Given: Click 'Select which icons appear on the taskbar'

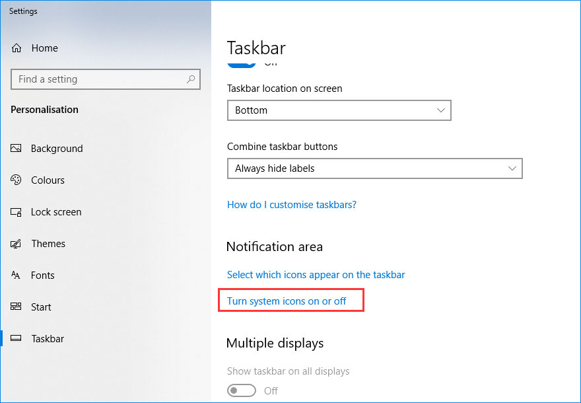Looking at the screenshot, I should coord(316,274).
